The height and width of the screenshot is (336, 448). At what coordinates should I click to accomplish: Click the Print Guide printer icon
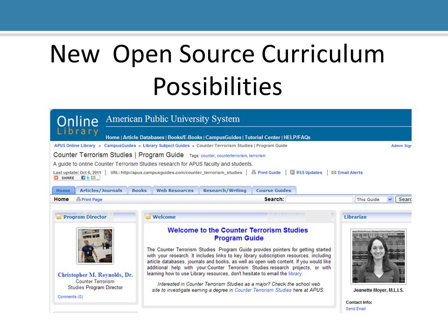tap(254, 172)
